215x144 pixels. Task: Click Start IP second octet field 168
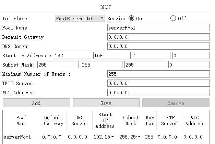point(112,56)
